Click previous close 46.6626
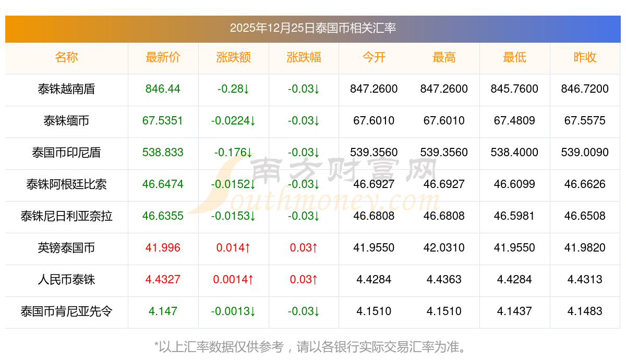626x363 pixels. (585, 184)
